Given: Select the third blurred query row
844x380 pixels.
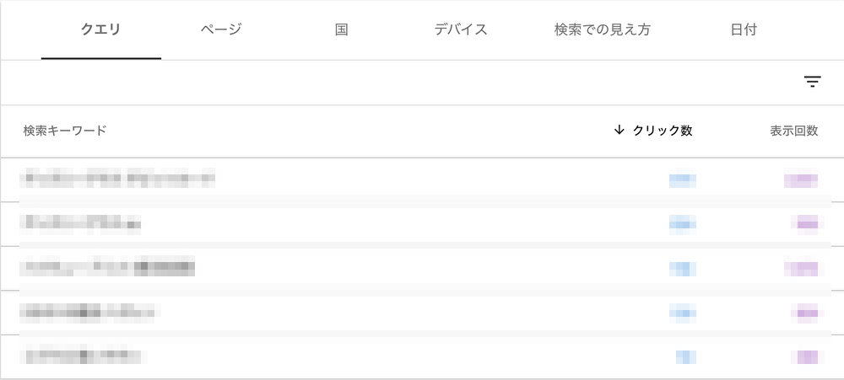Looking at the screenshot, I should 422,268.
